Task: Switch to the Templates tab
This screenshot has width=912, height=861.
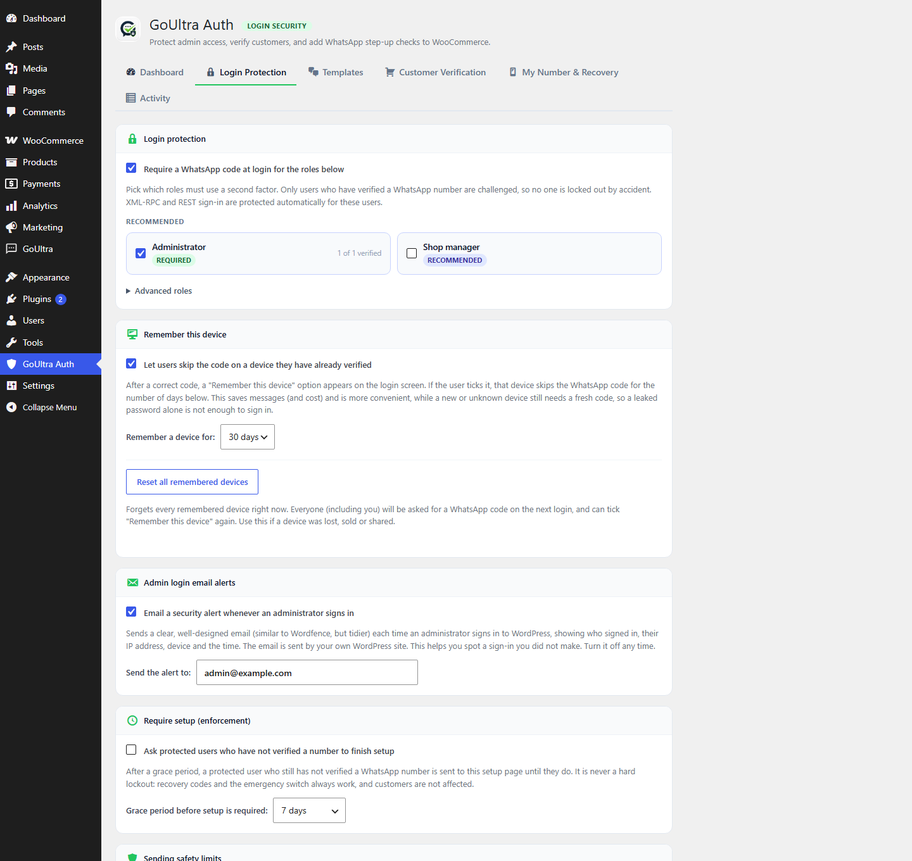Action: (336, 72)
